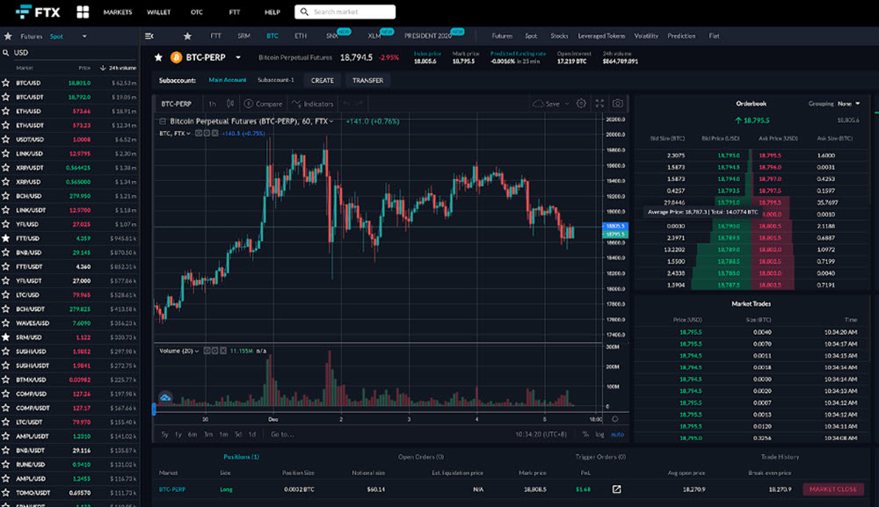
Task: Click the TRANSFER button
Action: (x=367, y=81)
